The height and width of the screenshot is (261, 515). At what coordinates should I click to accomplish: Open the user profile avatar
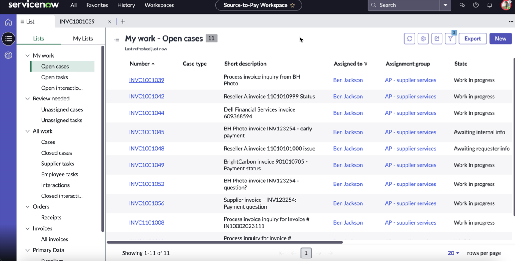pyautogui.click(x=506, y=5)
